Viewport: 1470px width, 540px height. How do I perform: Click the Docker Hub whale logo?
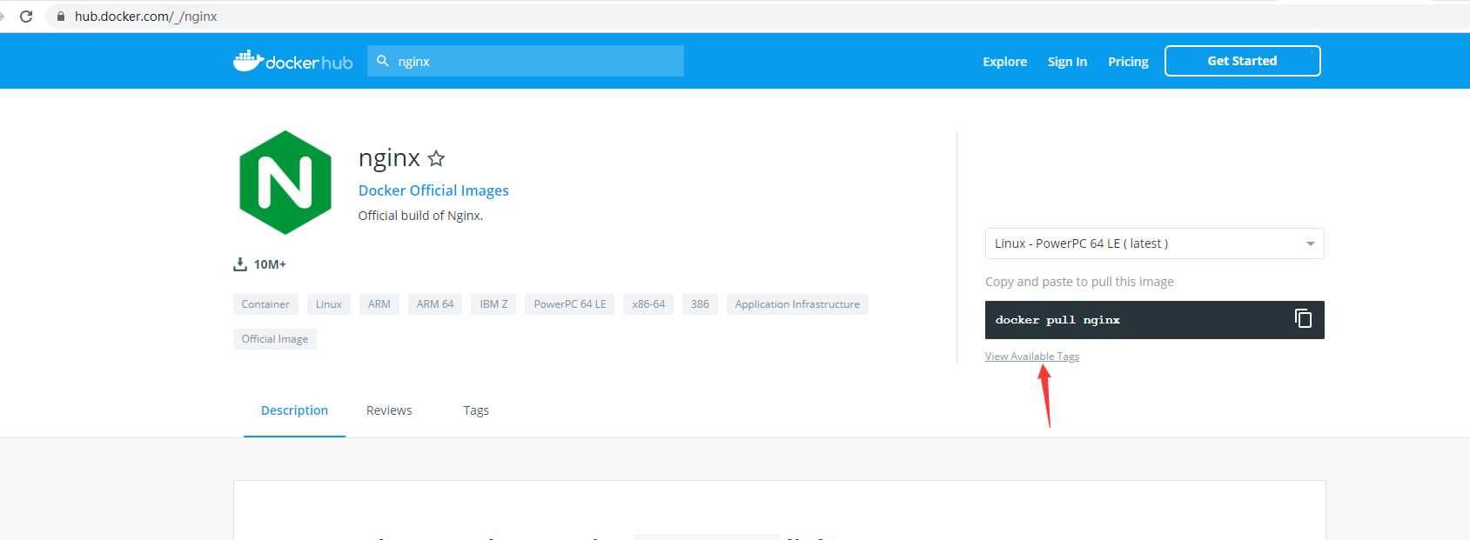coord(292,61)
